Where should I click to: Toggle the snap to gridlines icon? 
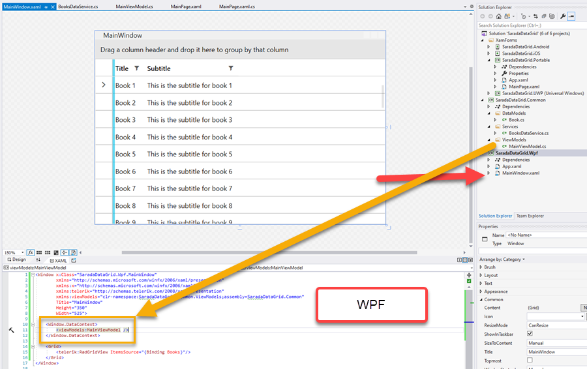point(48,252)
